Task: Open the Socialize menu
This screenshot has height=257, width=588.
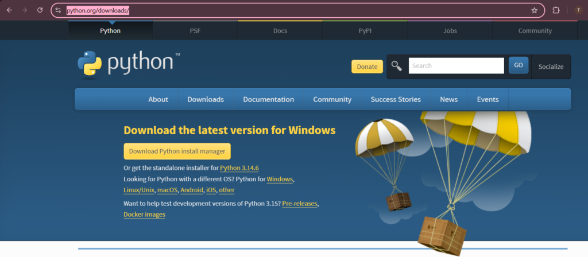Action: tap(551, 67)
